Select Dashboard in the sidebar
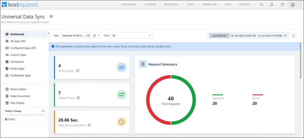304x138 pixels. tap(25, 34)
